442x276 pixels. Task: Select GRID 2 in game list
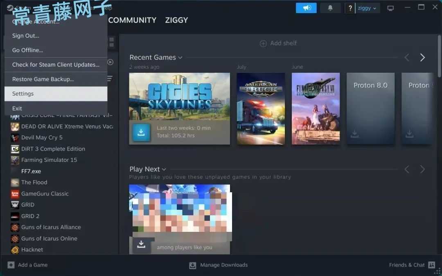point(30,216)
